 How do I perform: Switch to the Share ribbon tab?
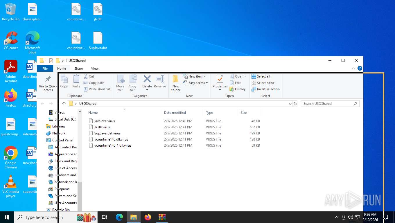[x=78, y=69]
